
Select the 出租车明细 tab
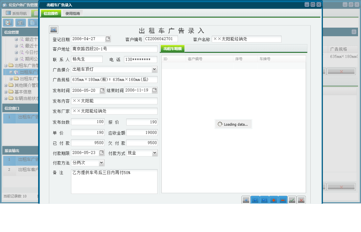click(x=172, y=49)
